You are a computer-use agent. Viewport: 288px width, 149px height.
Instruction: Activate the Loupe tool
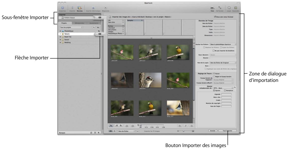[229, 8]
